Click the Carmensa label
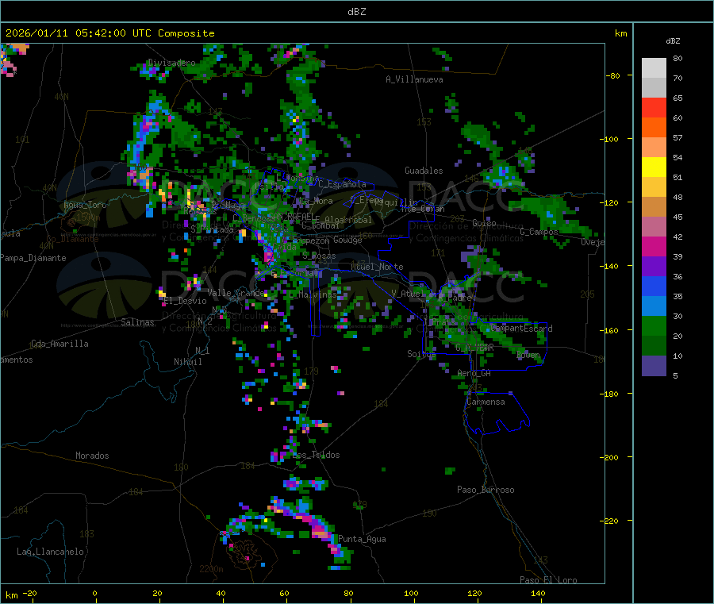This screenshot has height=604, width=714. (x=486, y=402)
